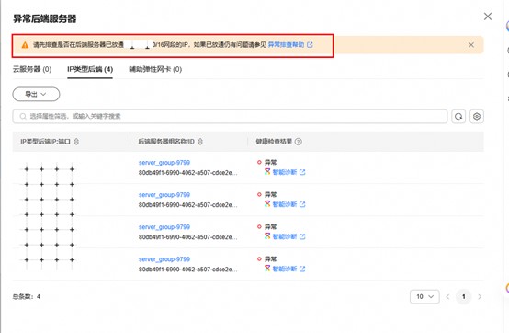Select the group ID 80db49f1-6990... in first row
This screenshot has height=333, width=509.
tap(188, 173)
